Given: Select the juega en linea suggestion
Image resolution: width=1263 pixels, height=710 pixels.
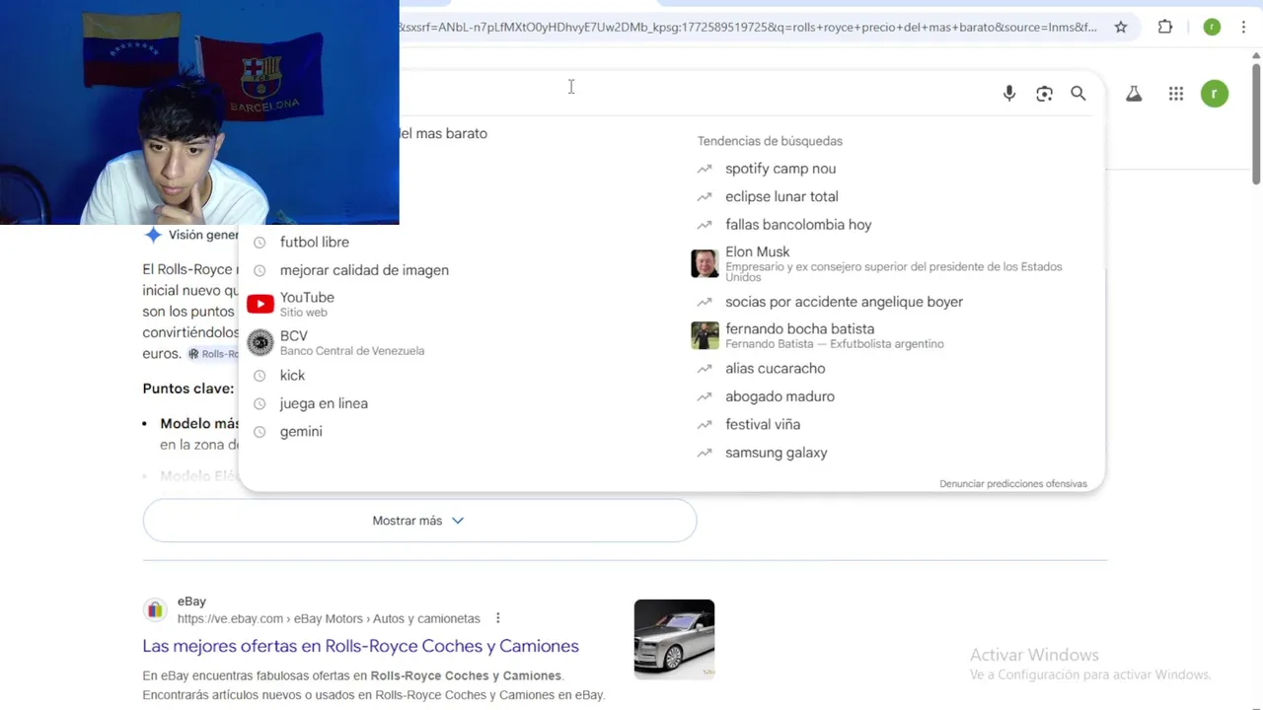Looking at the screenshot, I should click(x=324, y=403).
